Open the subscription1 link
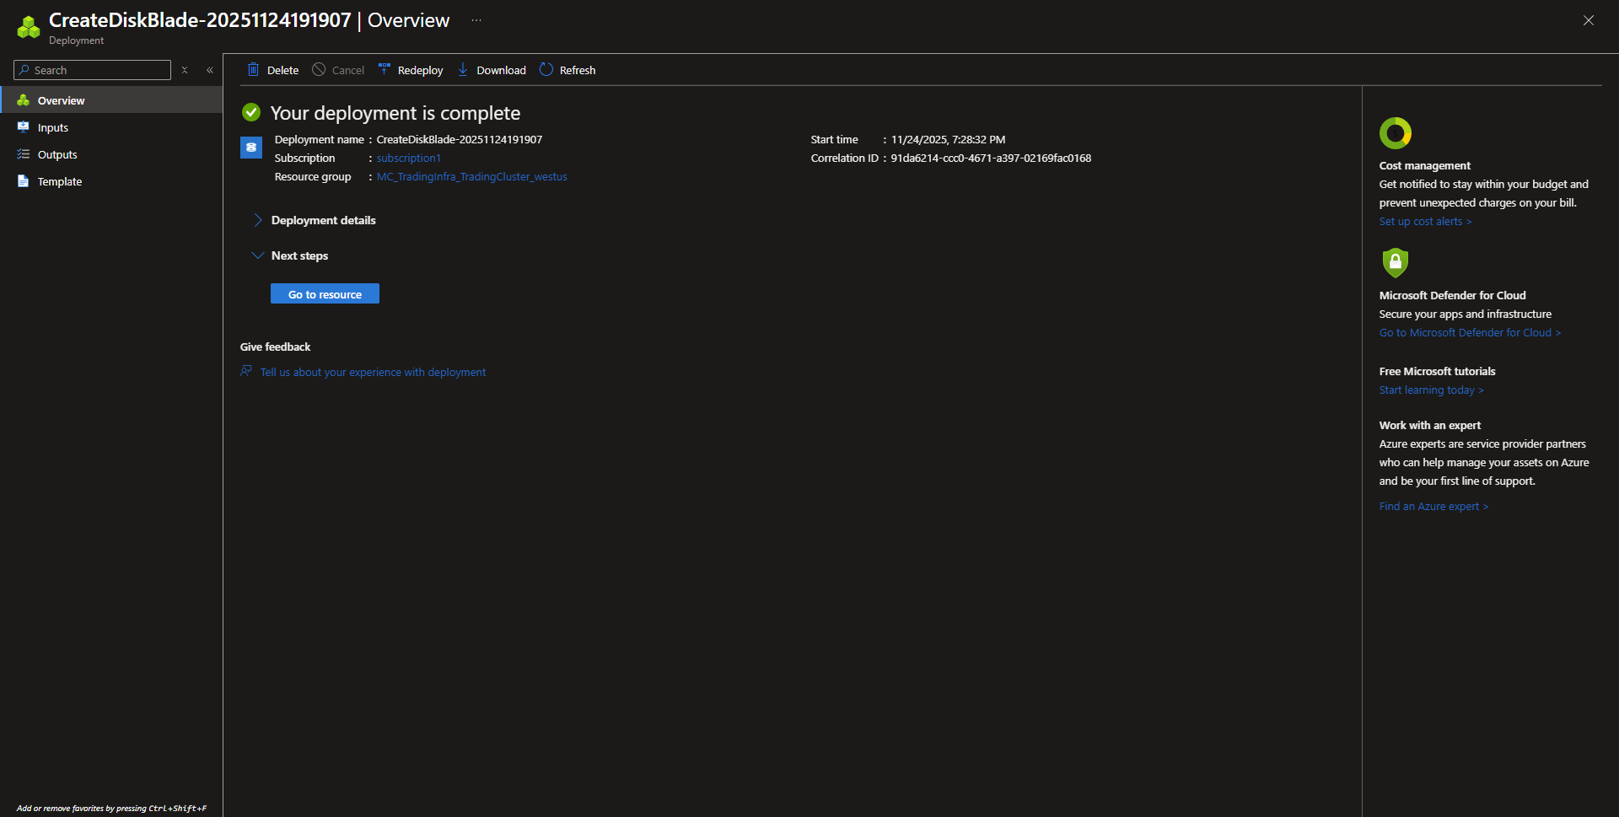 point(408,158)
